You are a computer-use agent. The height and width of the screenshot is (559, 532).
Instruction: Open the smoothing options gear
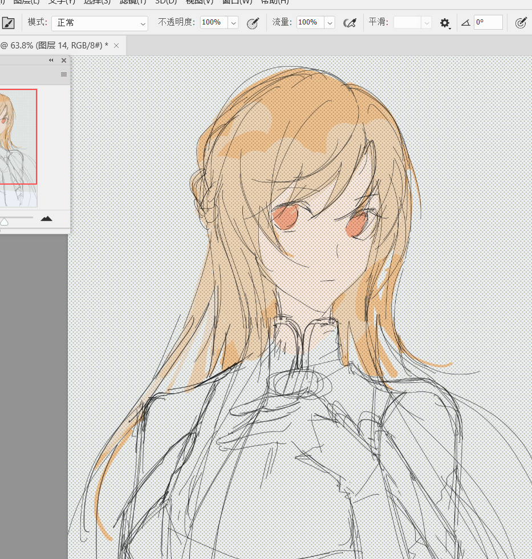[x=445, y=23]
